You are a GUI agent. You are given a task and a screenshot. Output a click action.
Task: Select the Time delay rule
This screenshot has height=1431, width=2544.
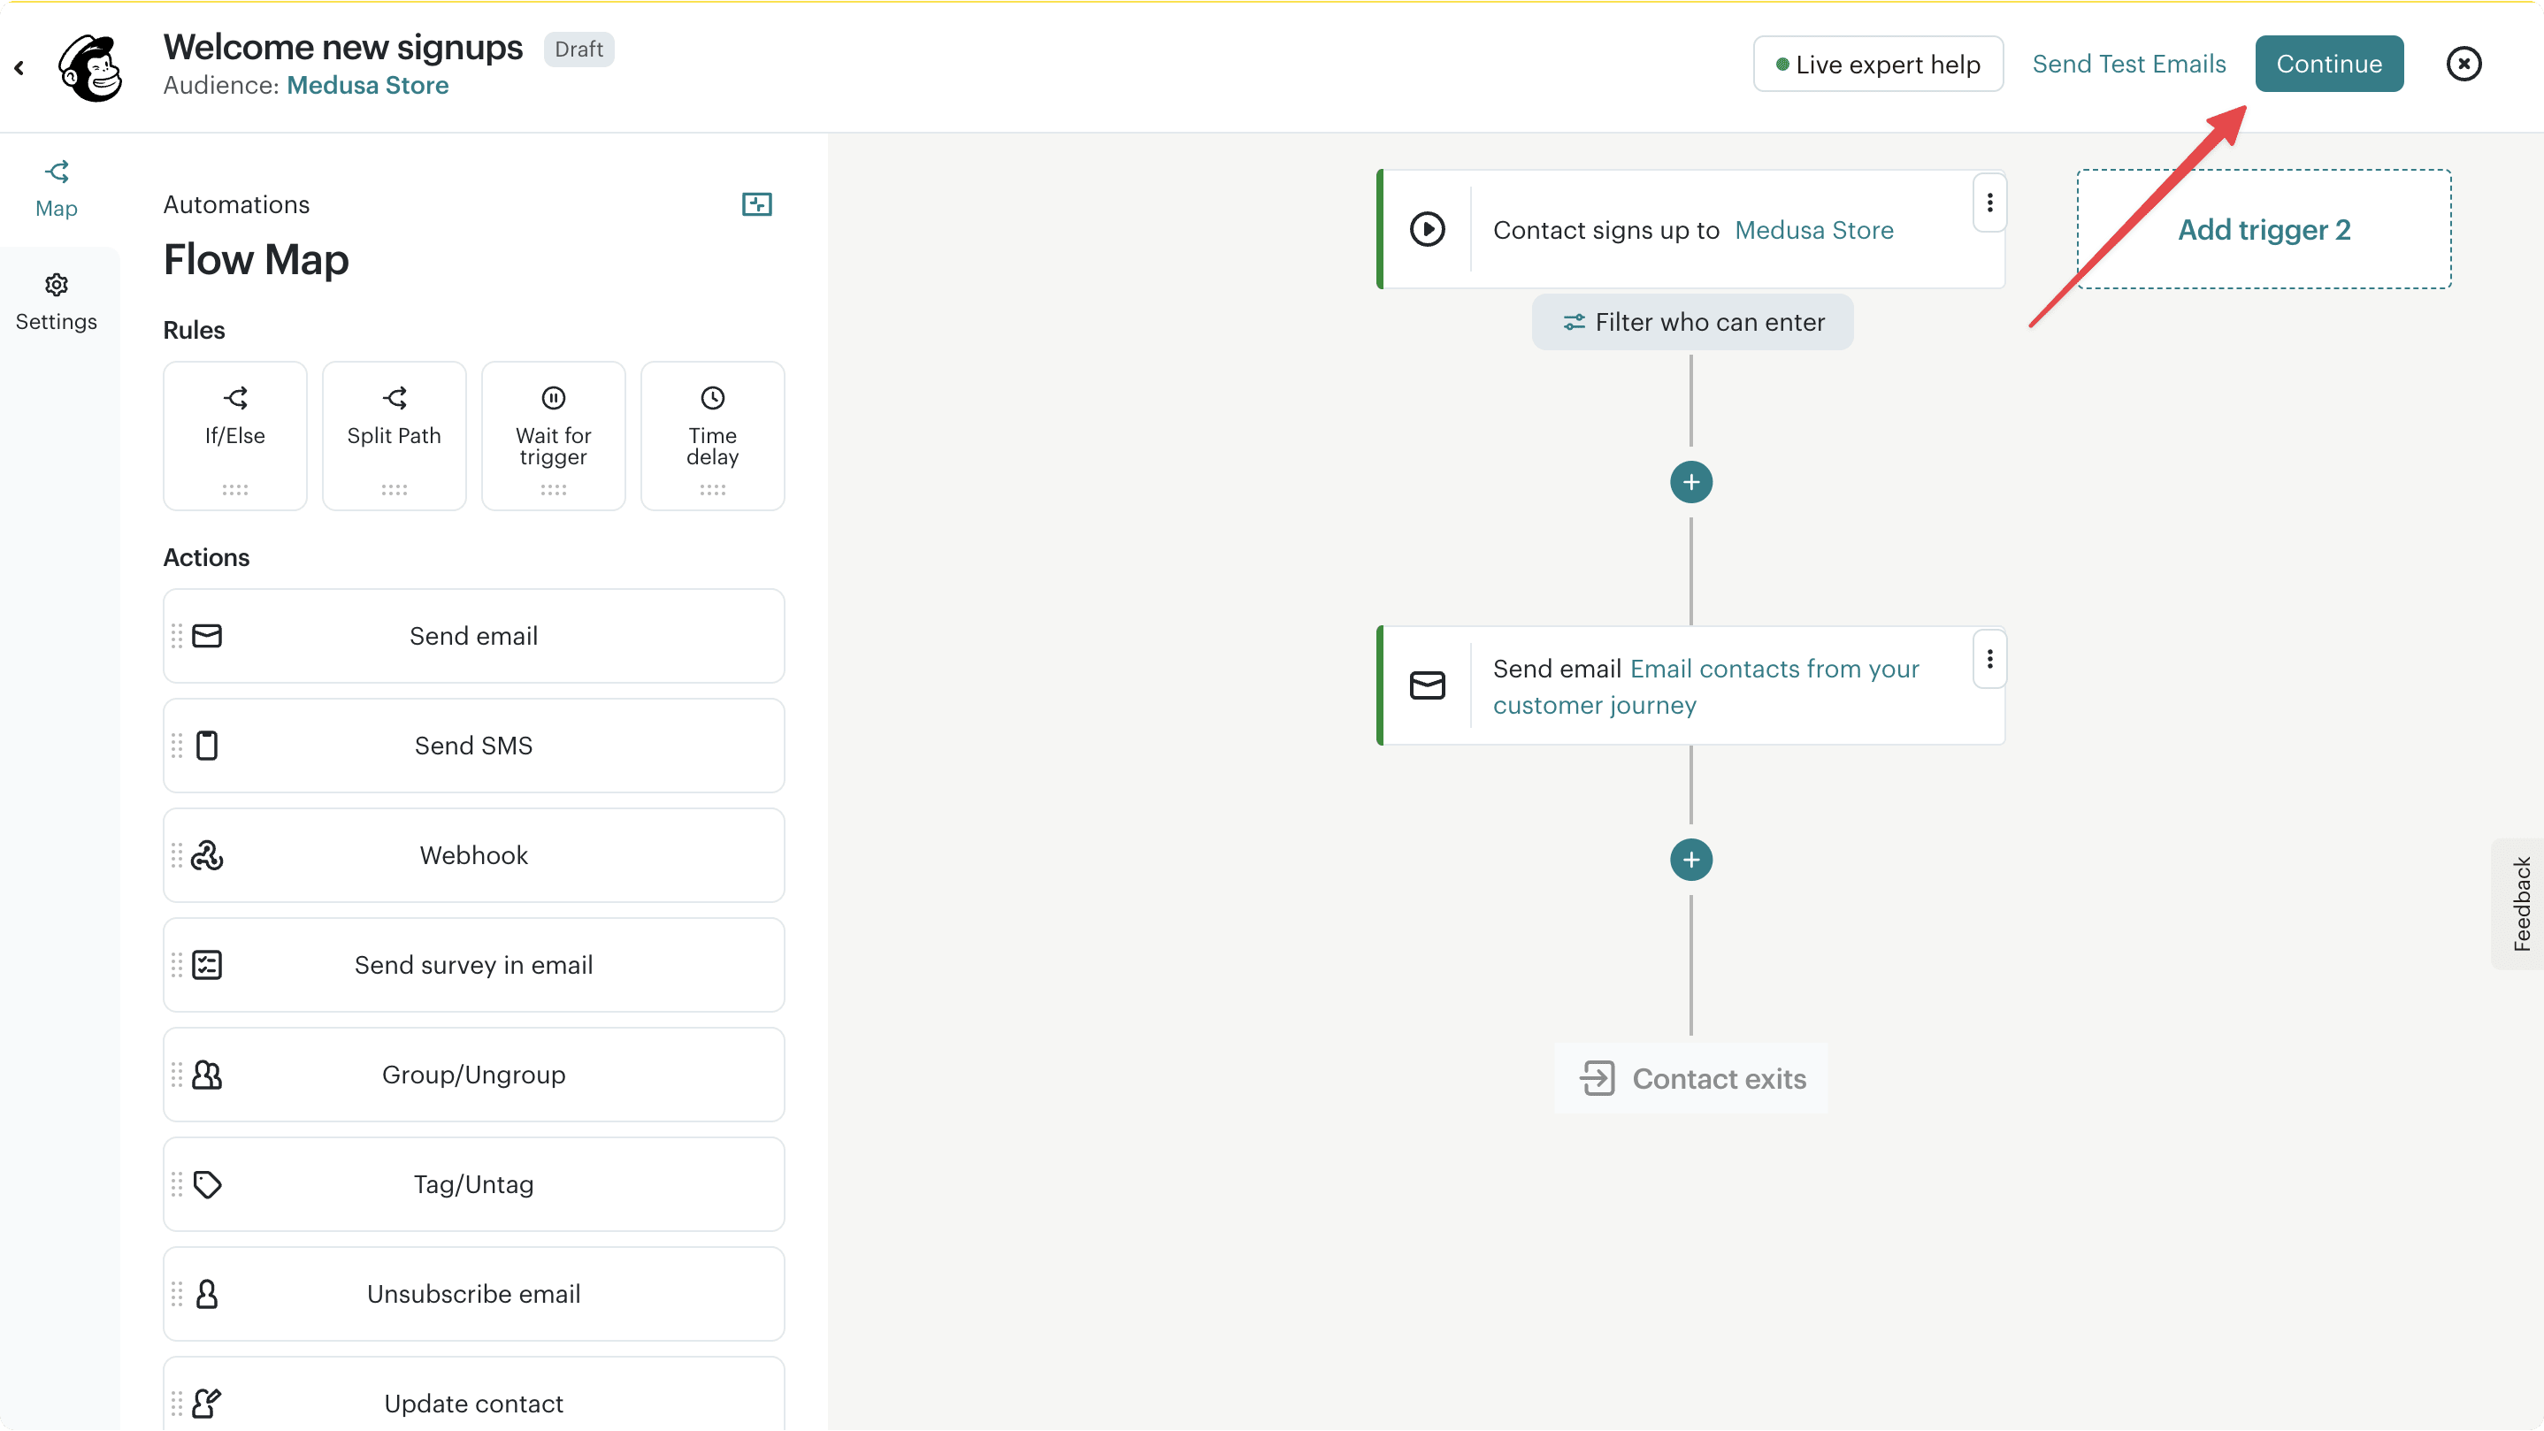point(712,434)
